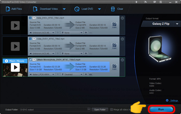Open Edit for Aida Title1
The image size is (181, 114).
point(114,25)
